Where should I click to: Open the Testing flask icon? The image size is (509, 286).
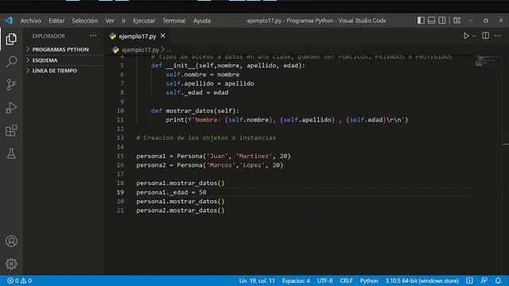pos(11,153)
